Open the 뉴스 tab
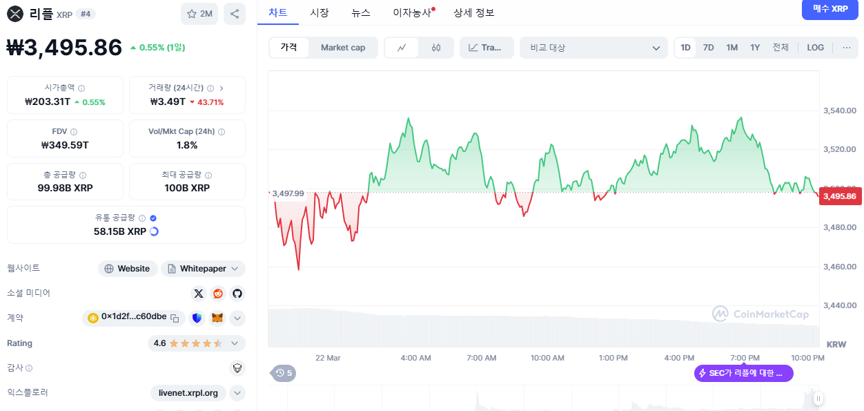 pyautogui.click(x=361, y=12)
